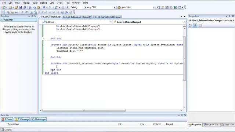The width and height of the screenshot is (235, 132).
Task: Click the Start Debugging play icon
Action: (x=68, y=7)
